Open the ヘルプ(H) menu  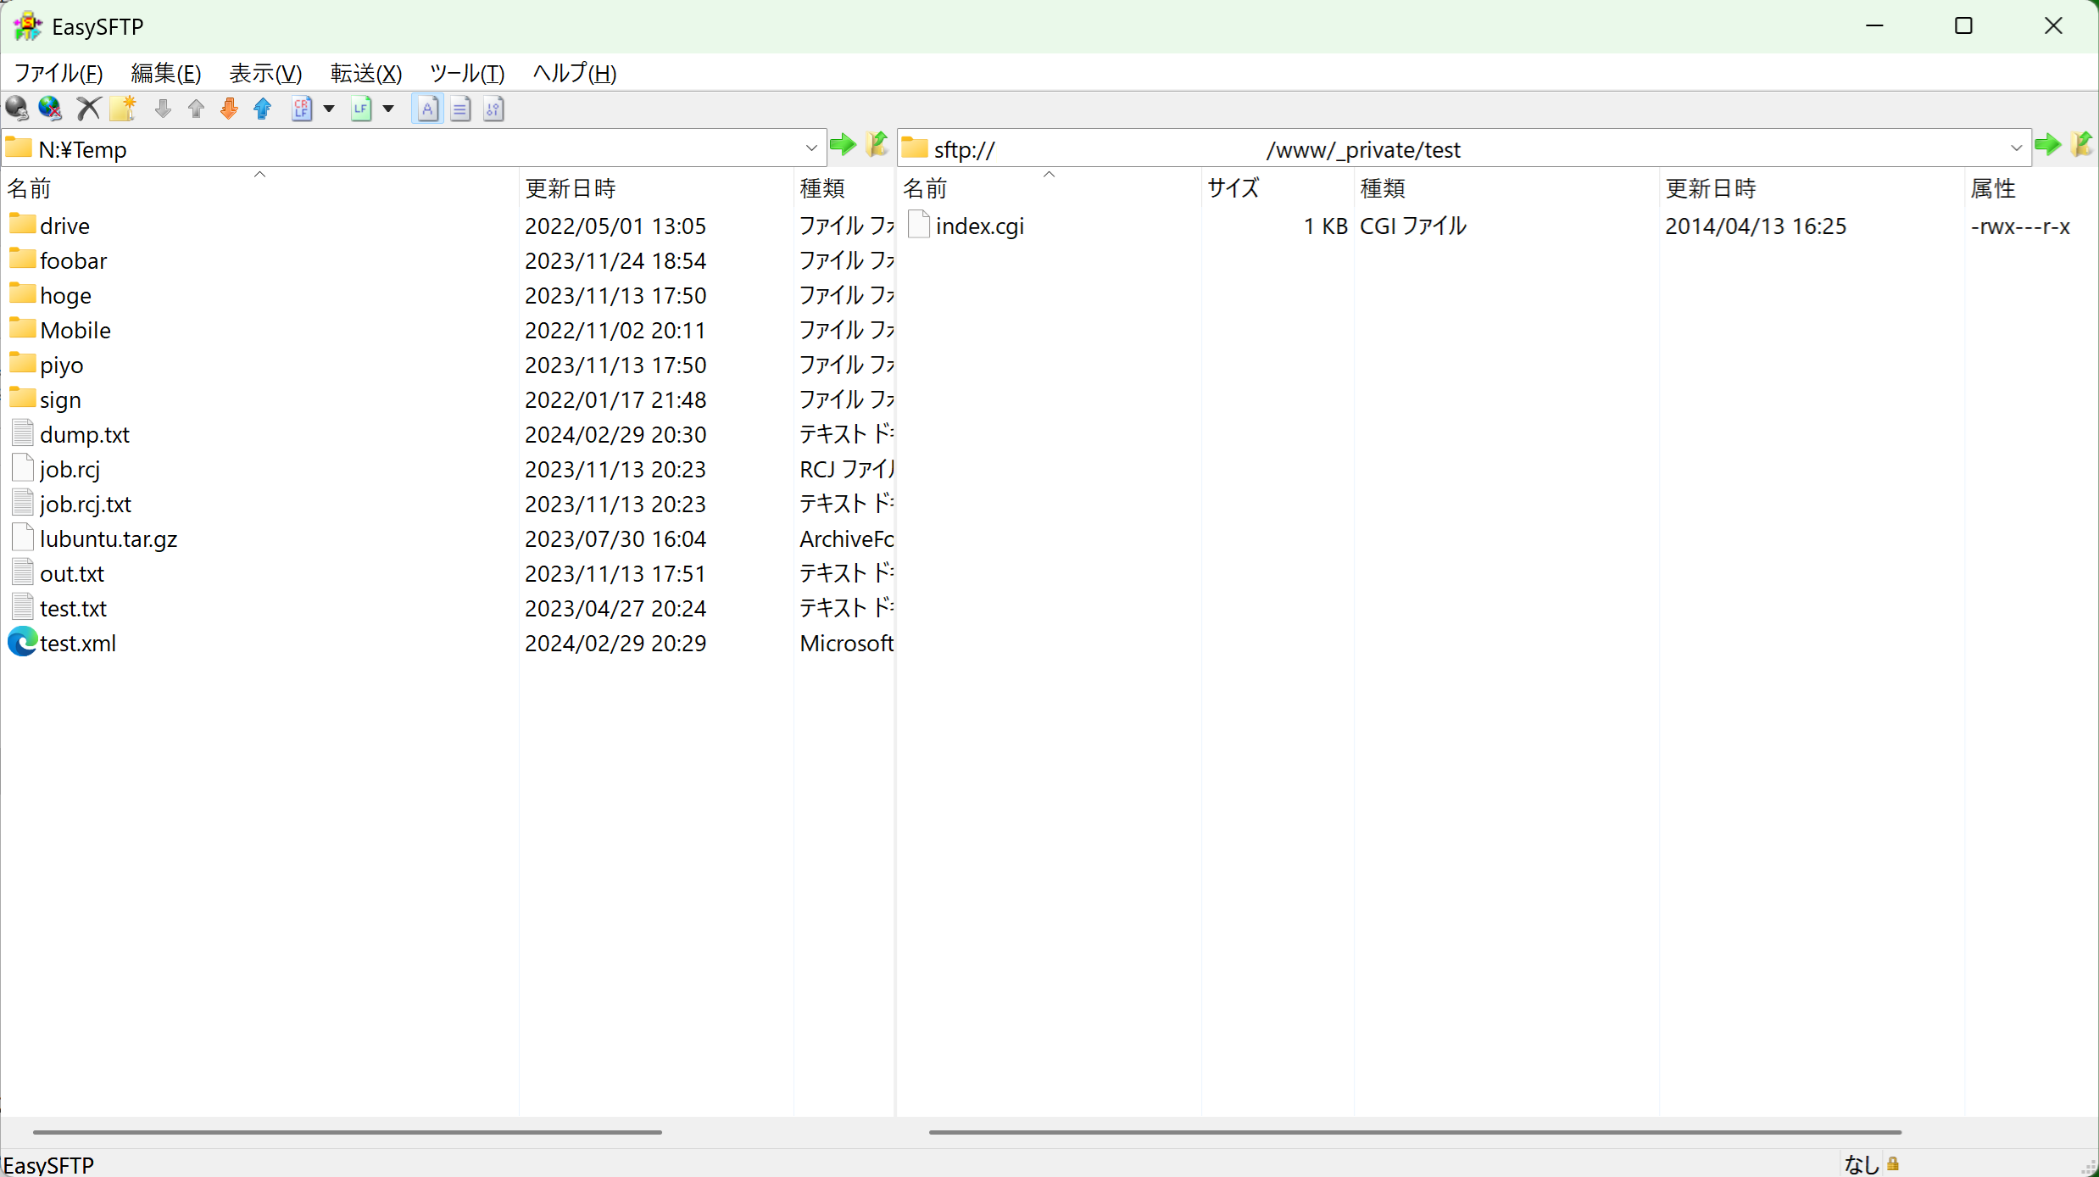pyautogui.click(x=575, y=74)
